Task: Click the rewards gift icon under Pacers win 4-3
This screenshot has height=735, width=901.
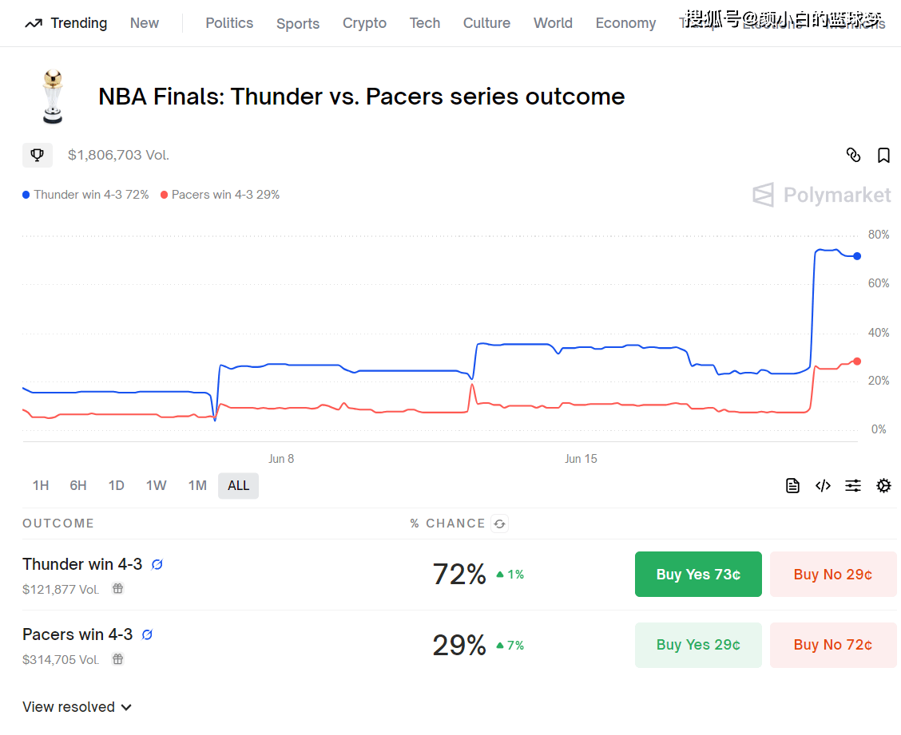Action: [x=117, y=659]
